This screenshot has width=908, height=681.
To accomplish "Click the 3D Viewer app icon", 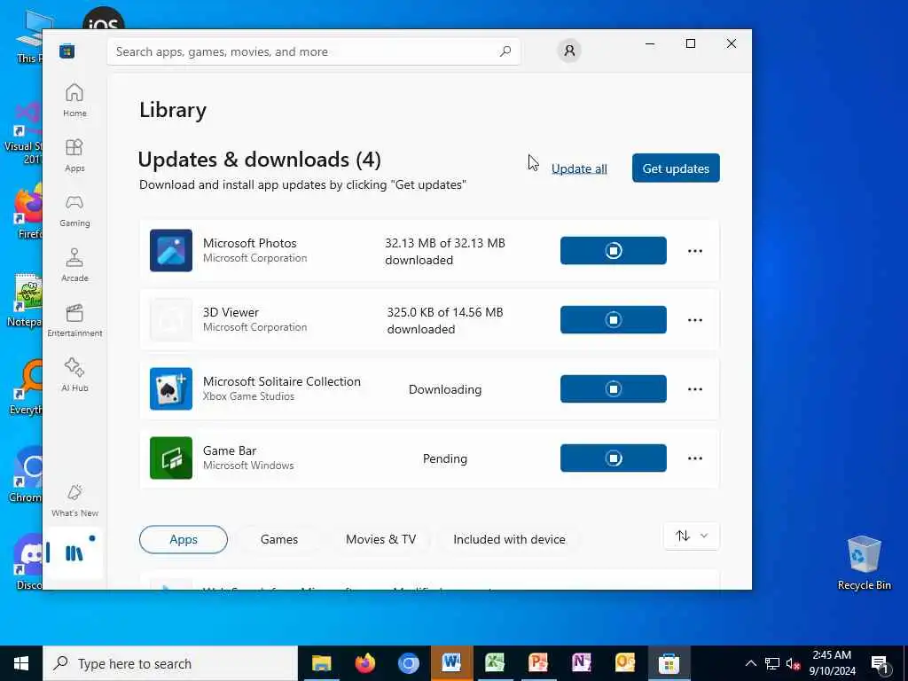I will point(171,319).
